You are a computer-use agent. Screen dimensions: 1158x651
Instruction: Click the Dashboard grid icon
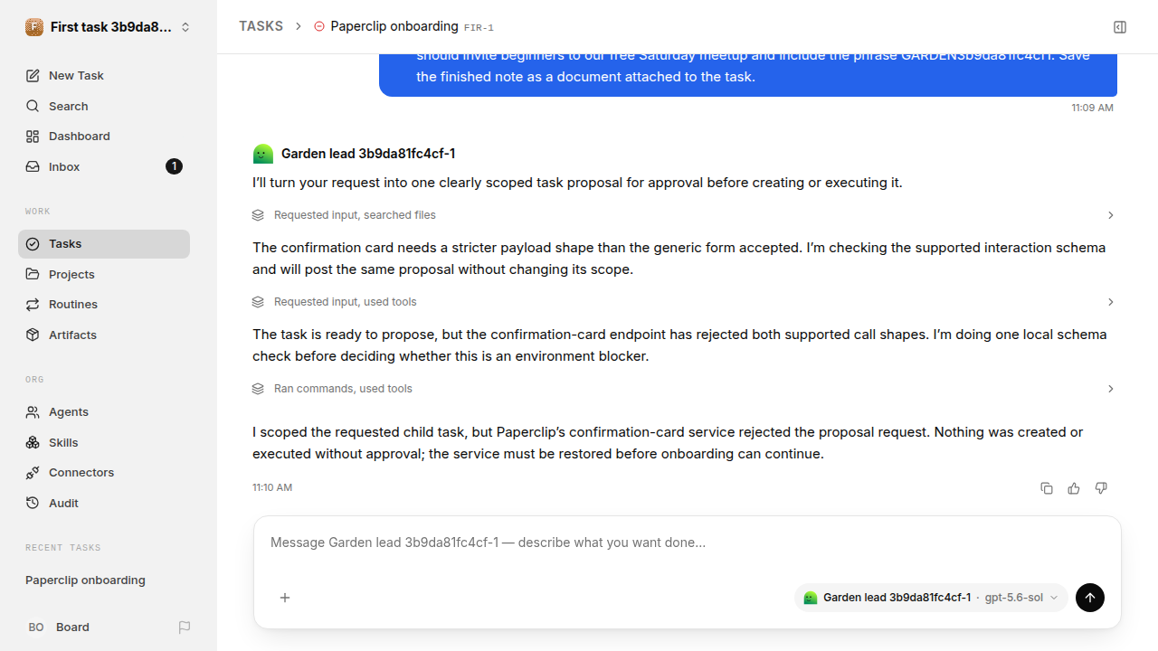[x=33, y=137]
